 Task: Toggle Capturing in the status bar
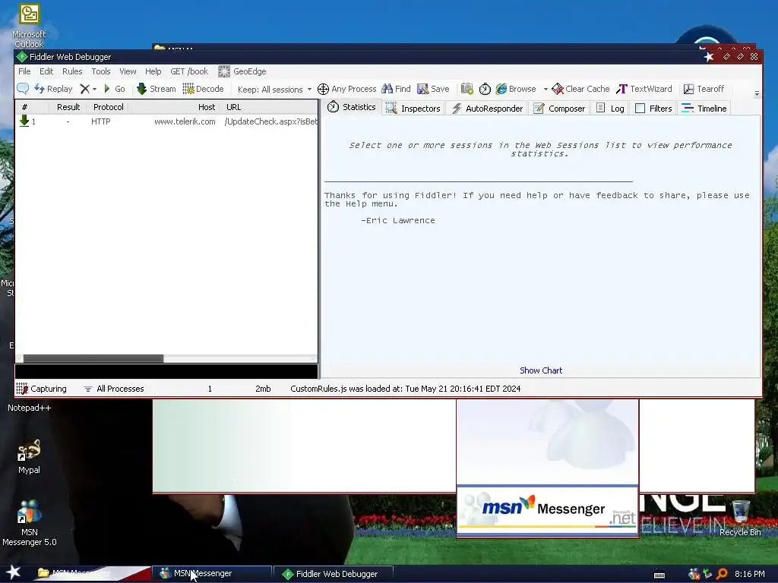point(41,389)
